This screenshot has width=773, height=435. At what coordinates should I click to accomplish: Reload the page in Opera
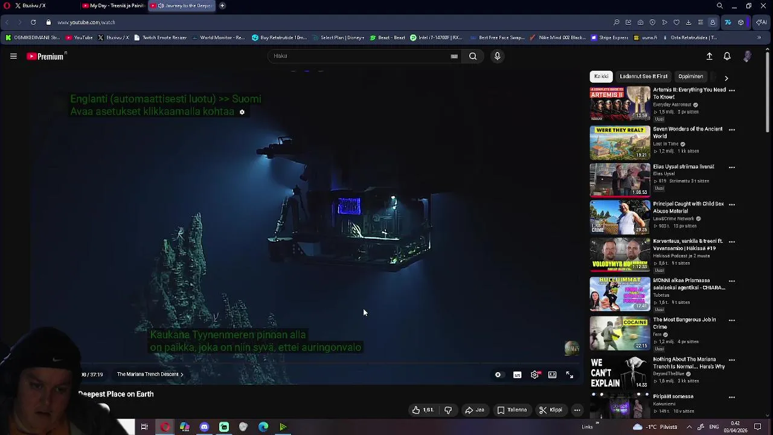point(33,22)
